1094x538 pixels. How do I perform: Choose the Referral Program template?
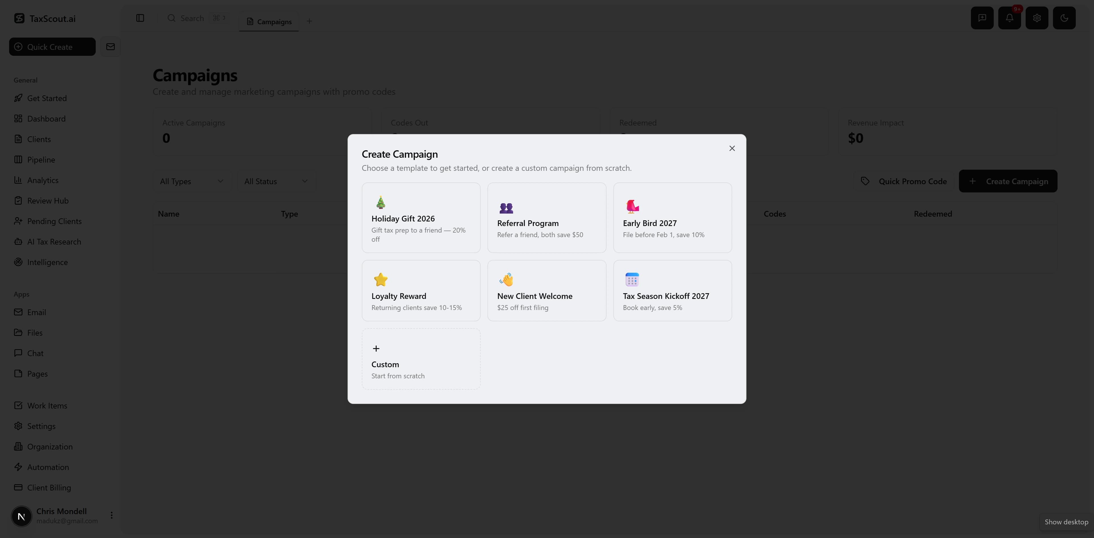tap(547, 218)
